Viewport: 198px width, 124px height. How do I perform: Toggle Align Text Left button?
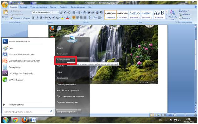[73, 18]
